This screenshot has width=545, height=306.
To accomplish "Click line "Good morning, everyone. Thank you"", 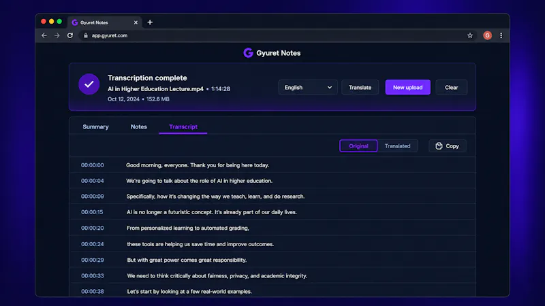I will (198, 165).
